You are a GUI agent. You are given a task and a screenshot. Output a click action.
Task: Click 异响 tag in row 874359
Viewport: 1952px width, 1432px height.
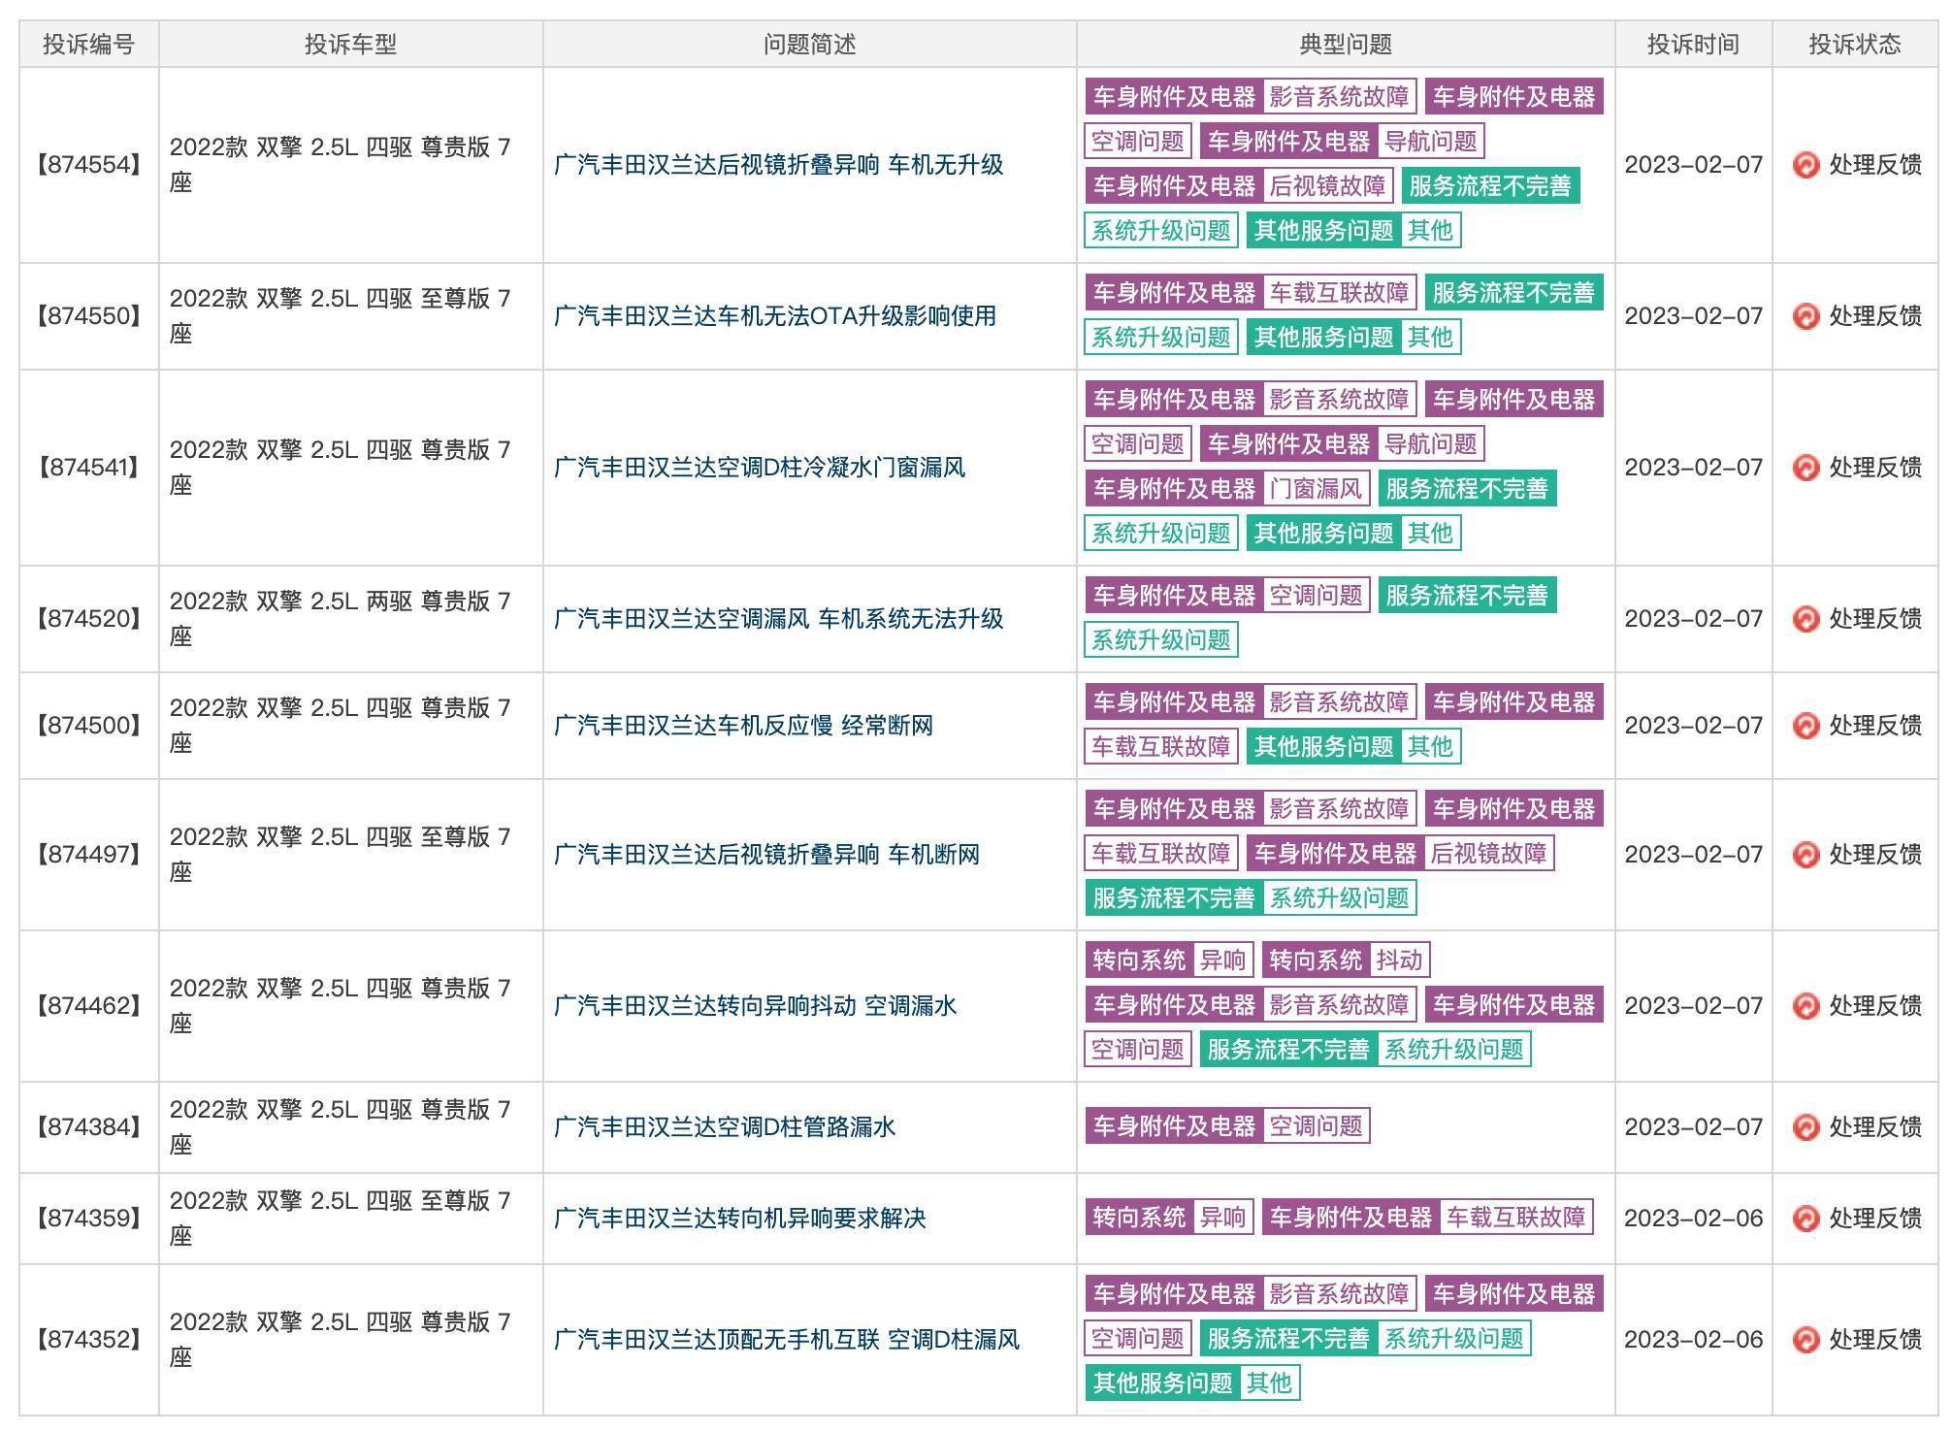tap(1222, 1218)
